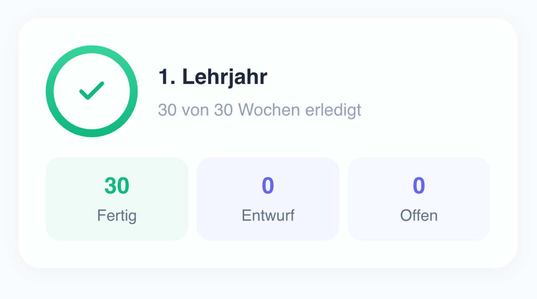The image size is (537, 299).
Task: Click the Offen count showing 0
Action: tap(418, 185)
